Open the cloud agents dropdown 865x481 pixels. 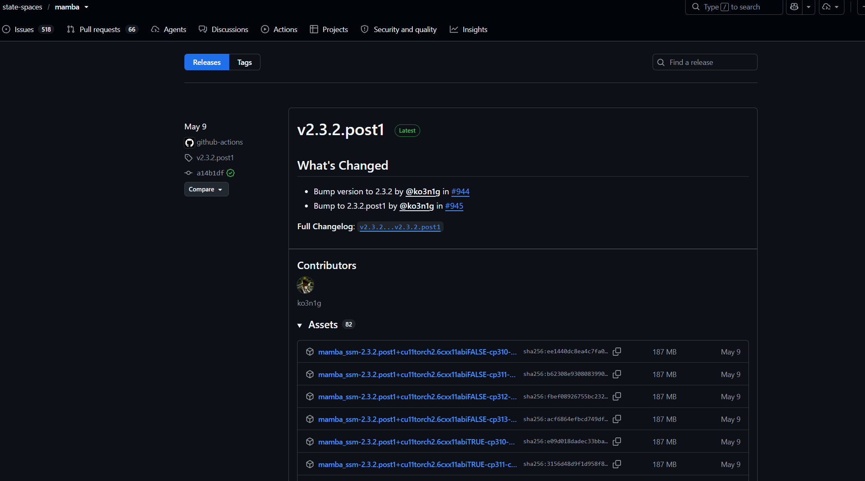pyautogui.click(x=831, y=7)
